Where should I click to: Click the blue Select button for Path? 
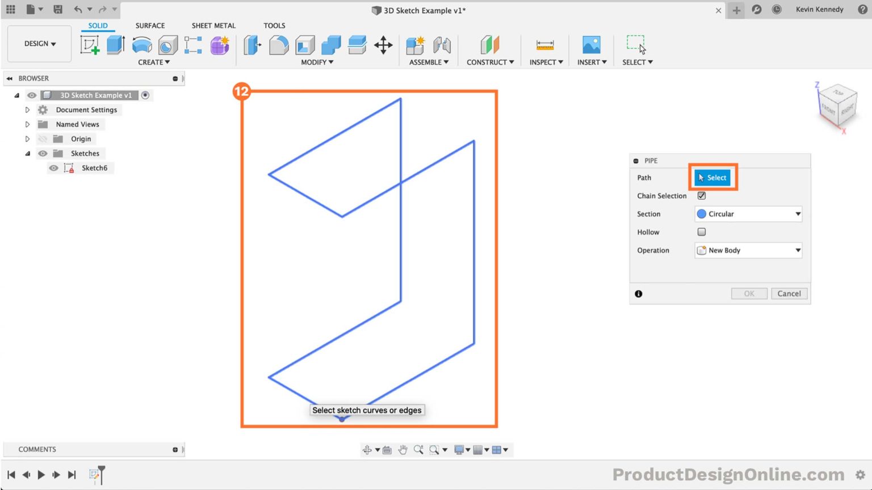[x=712, y=178]
